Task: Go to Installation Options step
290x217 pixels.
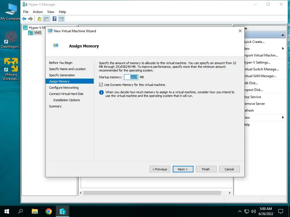Action: click(66, 100)
